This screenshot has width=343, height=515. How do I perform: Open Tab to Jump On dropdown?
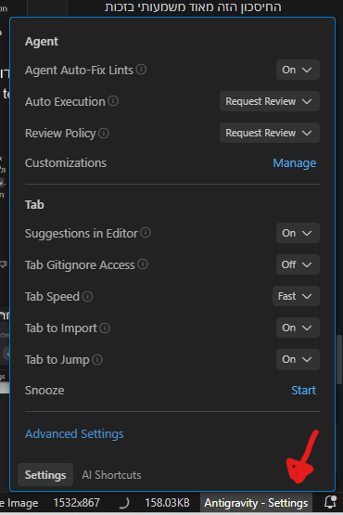point(298,359)
